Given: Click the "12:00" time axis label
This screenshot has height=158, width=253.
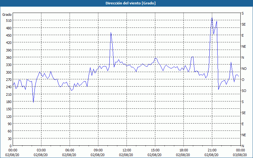Looking at the screenshot, I should coord(127,150).
